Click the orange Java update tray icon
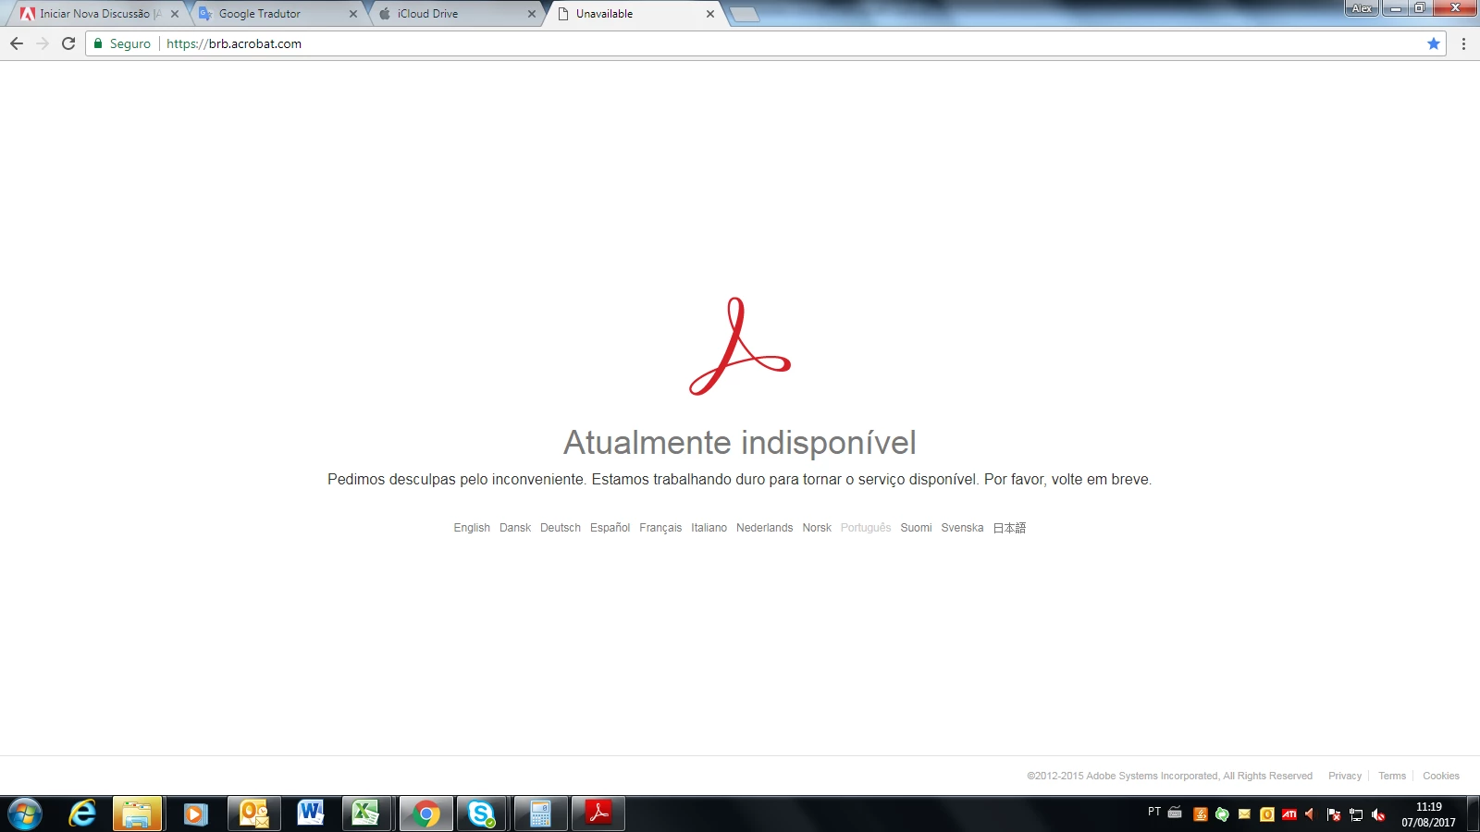The image size is (1480, 832). (x=1201, y=814)
